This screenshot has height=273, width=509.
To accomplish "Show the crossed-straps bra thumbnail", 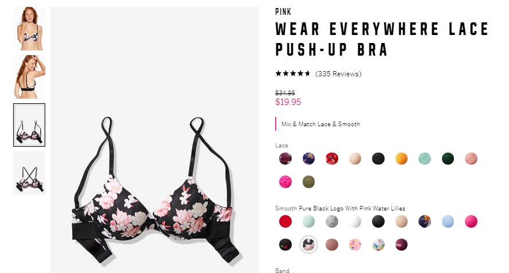I will click(29, 173).
